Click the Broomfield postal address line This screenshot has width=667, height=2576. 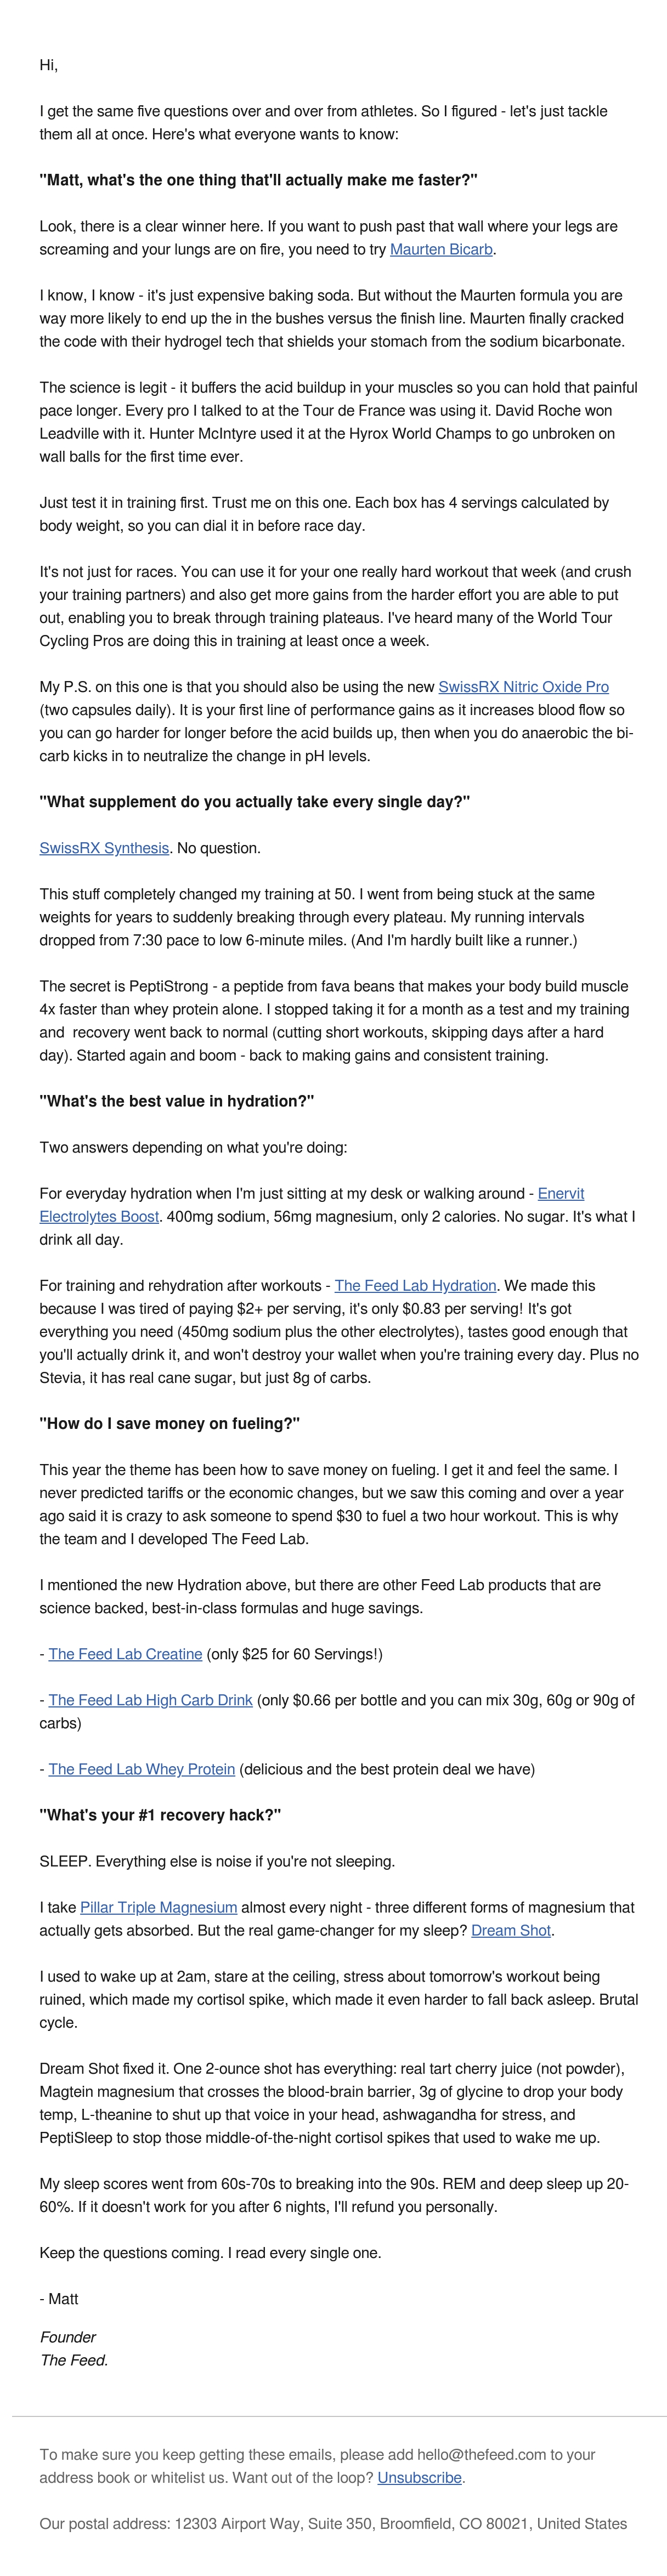coord(333,2523)
